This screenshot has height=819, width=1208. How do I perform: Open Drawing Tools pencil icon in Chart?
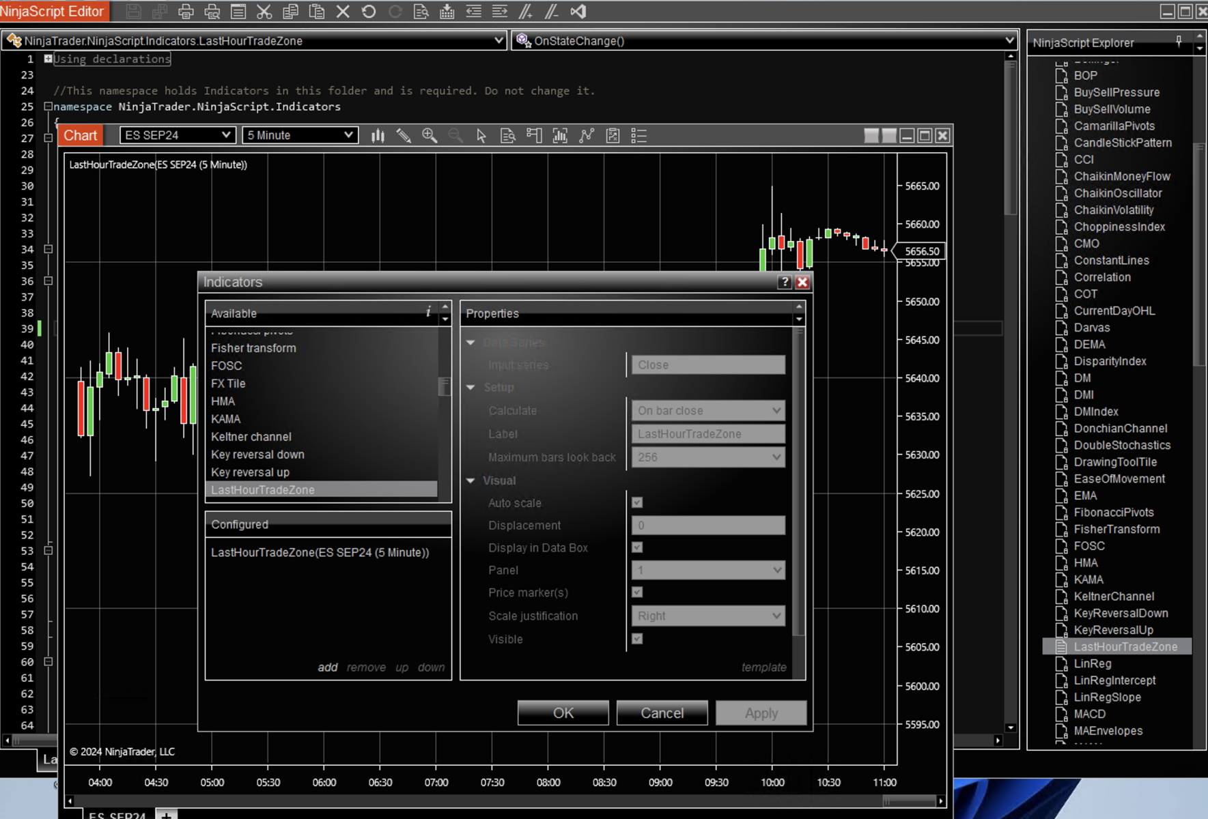tap(404, 136)
